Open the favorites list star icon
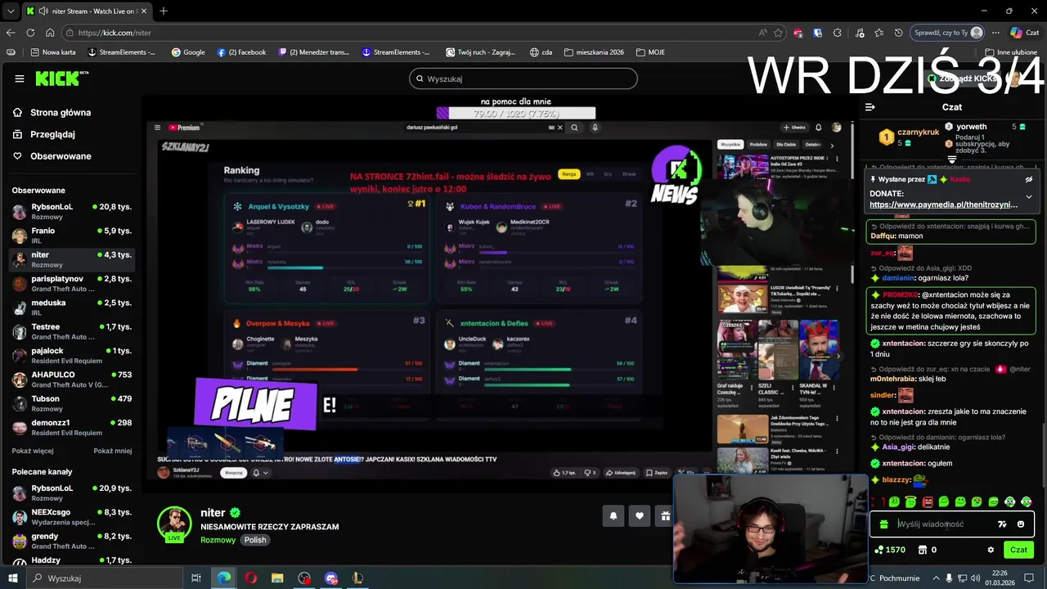Image resolution: width=1047 pixels, height=589 pixels. 878,33
